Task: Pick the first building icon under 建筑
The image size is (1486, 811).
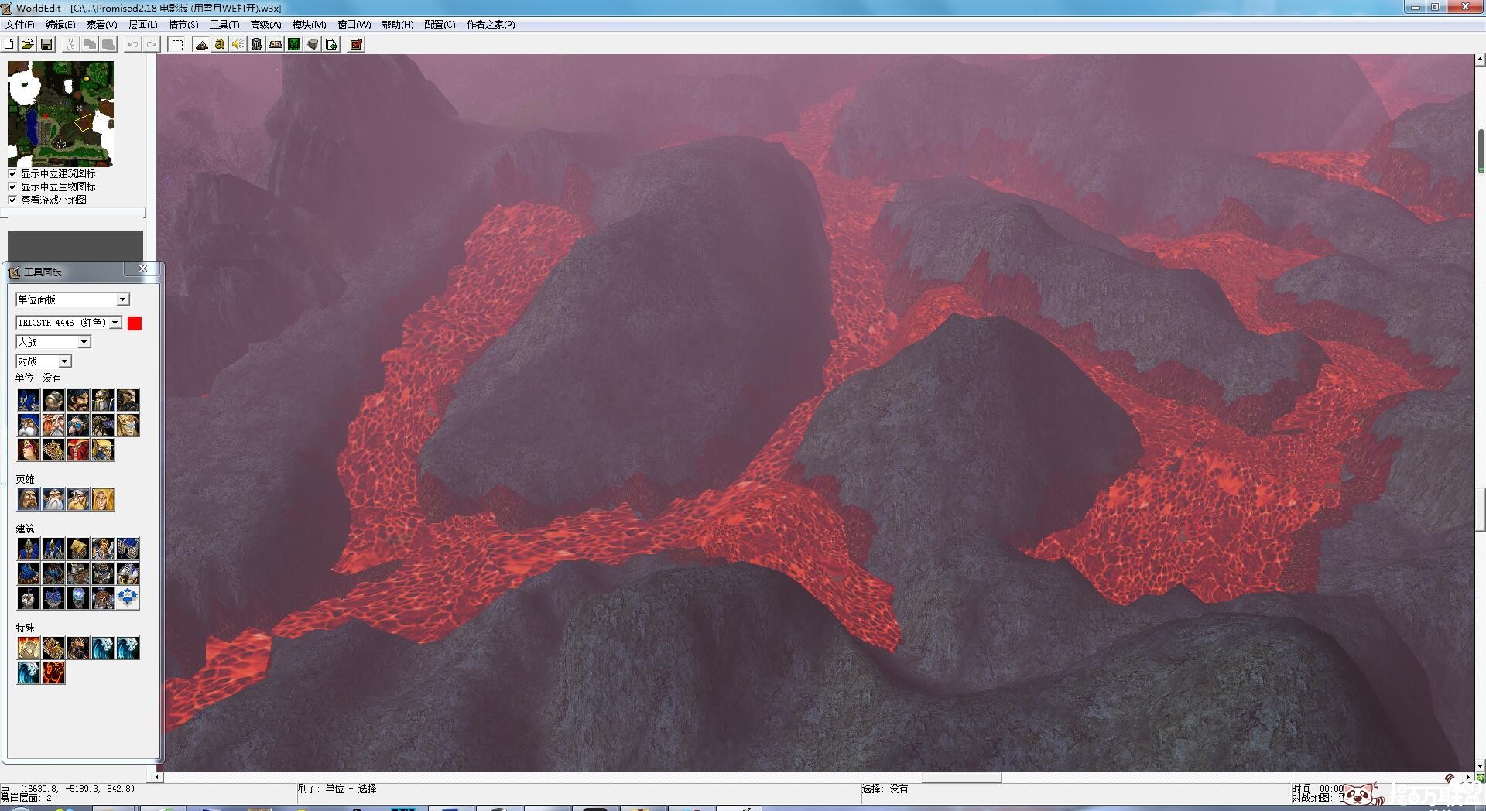Action: pos(29,549)
